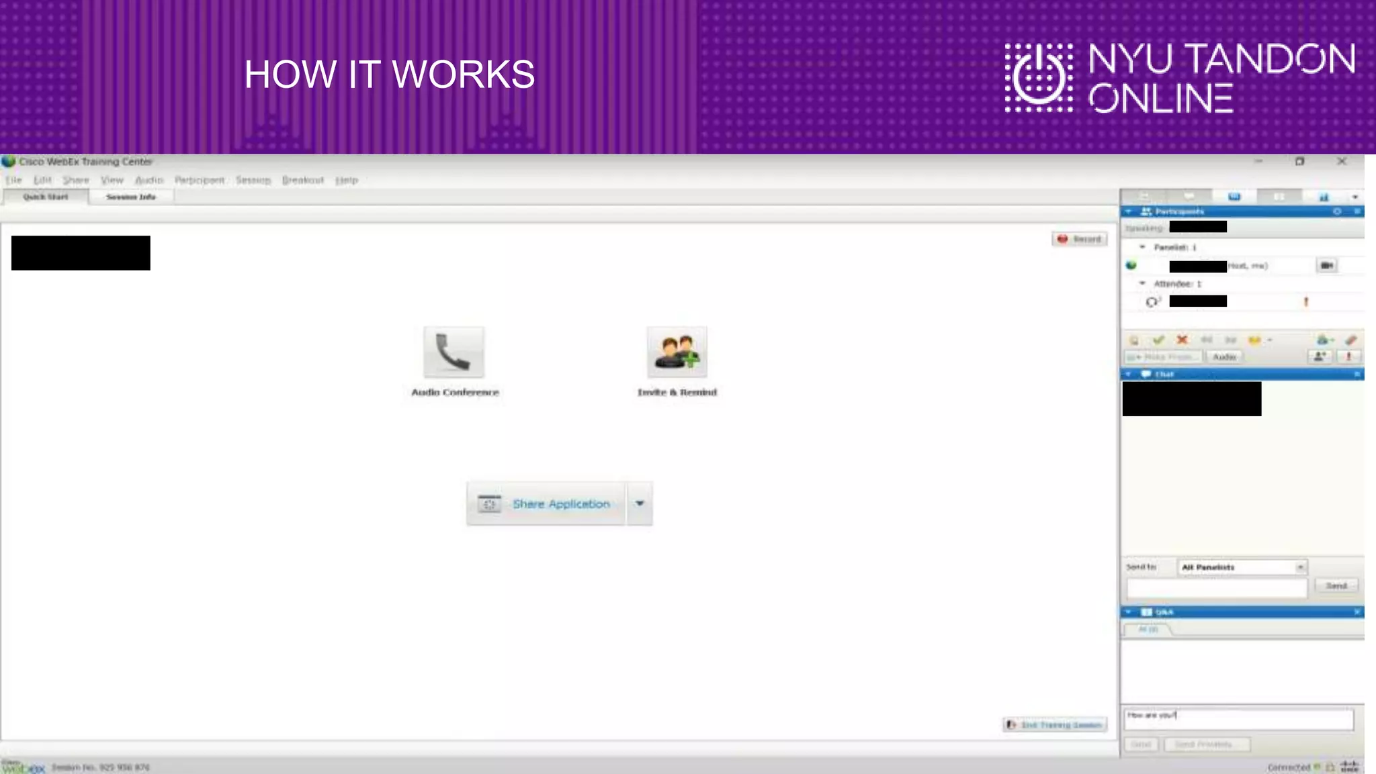Open the Participant menu
The height and width of the screenshot is (774, 1376).
pyautogui.click(x=200, y=180)
